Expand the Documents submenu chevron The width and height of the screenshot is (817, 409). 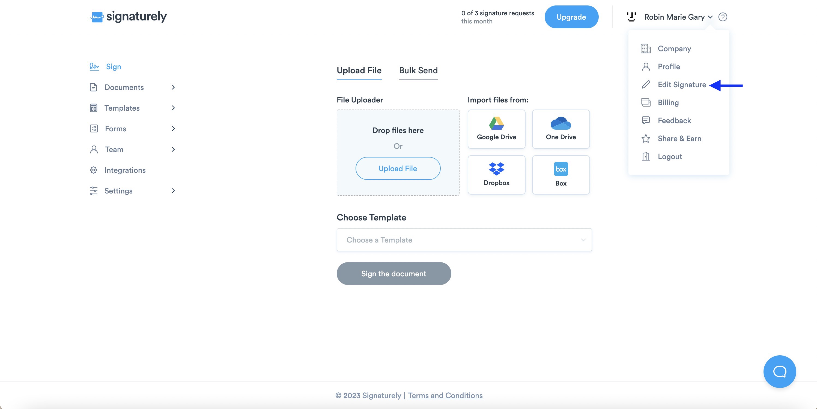[x=173, y=87]
